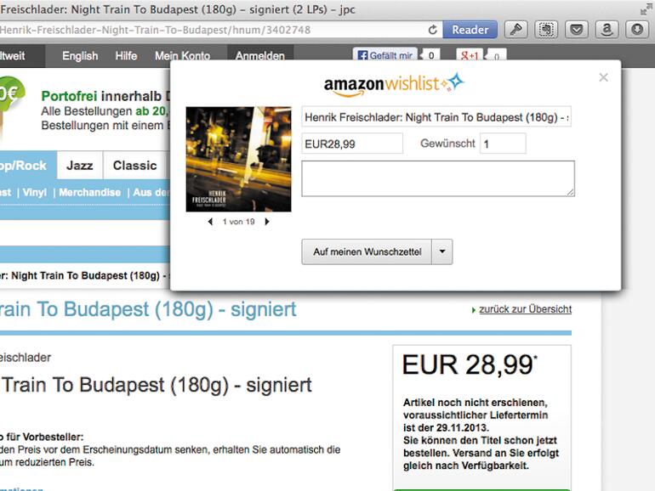Close the Amazon wishlist popup
The width and height of the screenshot is (655, 491).
pyautogui.click(x=603, y=77)
